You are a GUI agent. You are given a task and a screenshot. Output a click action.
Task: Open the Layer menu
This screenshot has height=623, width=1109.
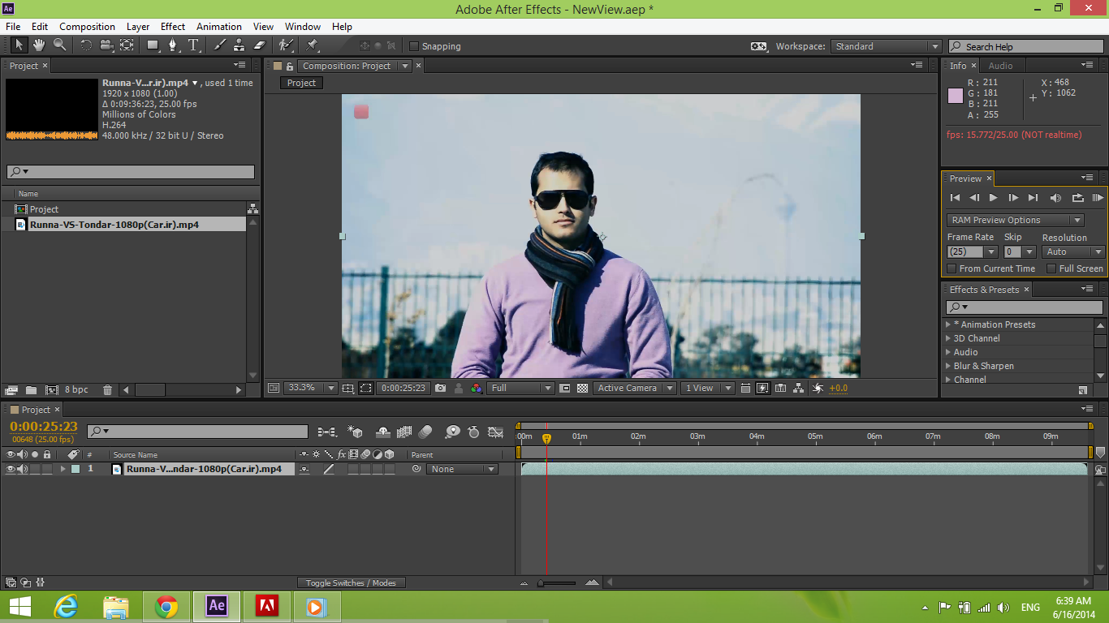point(138,27)
